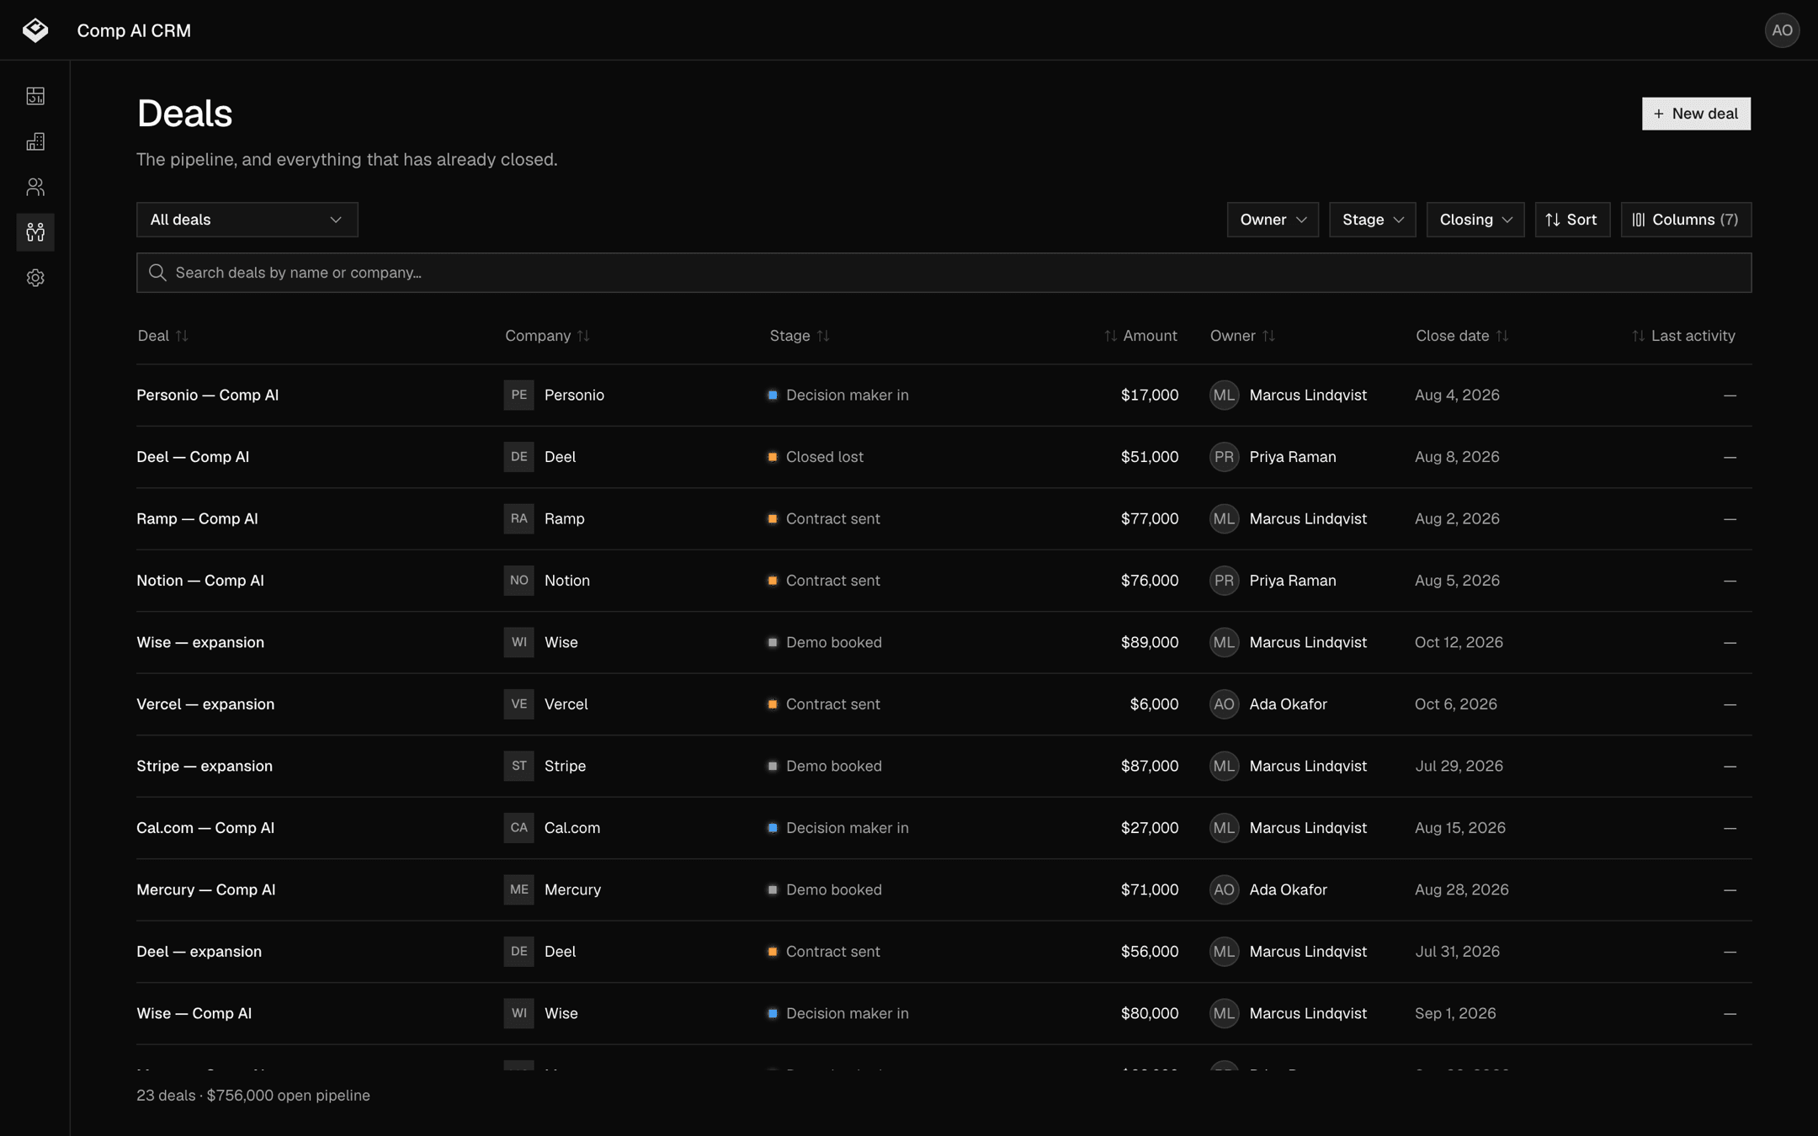
Task: Click the VE company badge for Vercel
Action: point(518,704)
